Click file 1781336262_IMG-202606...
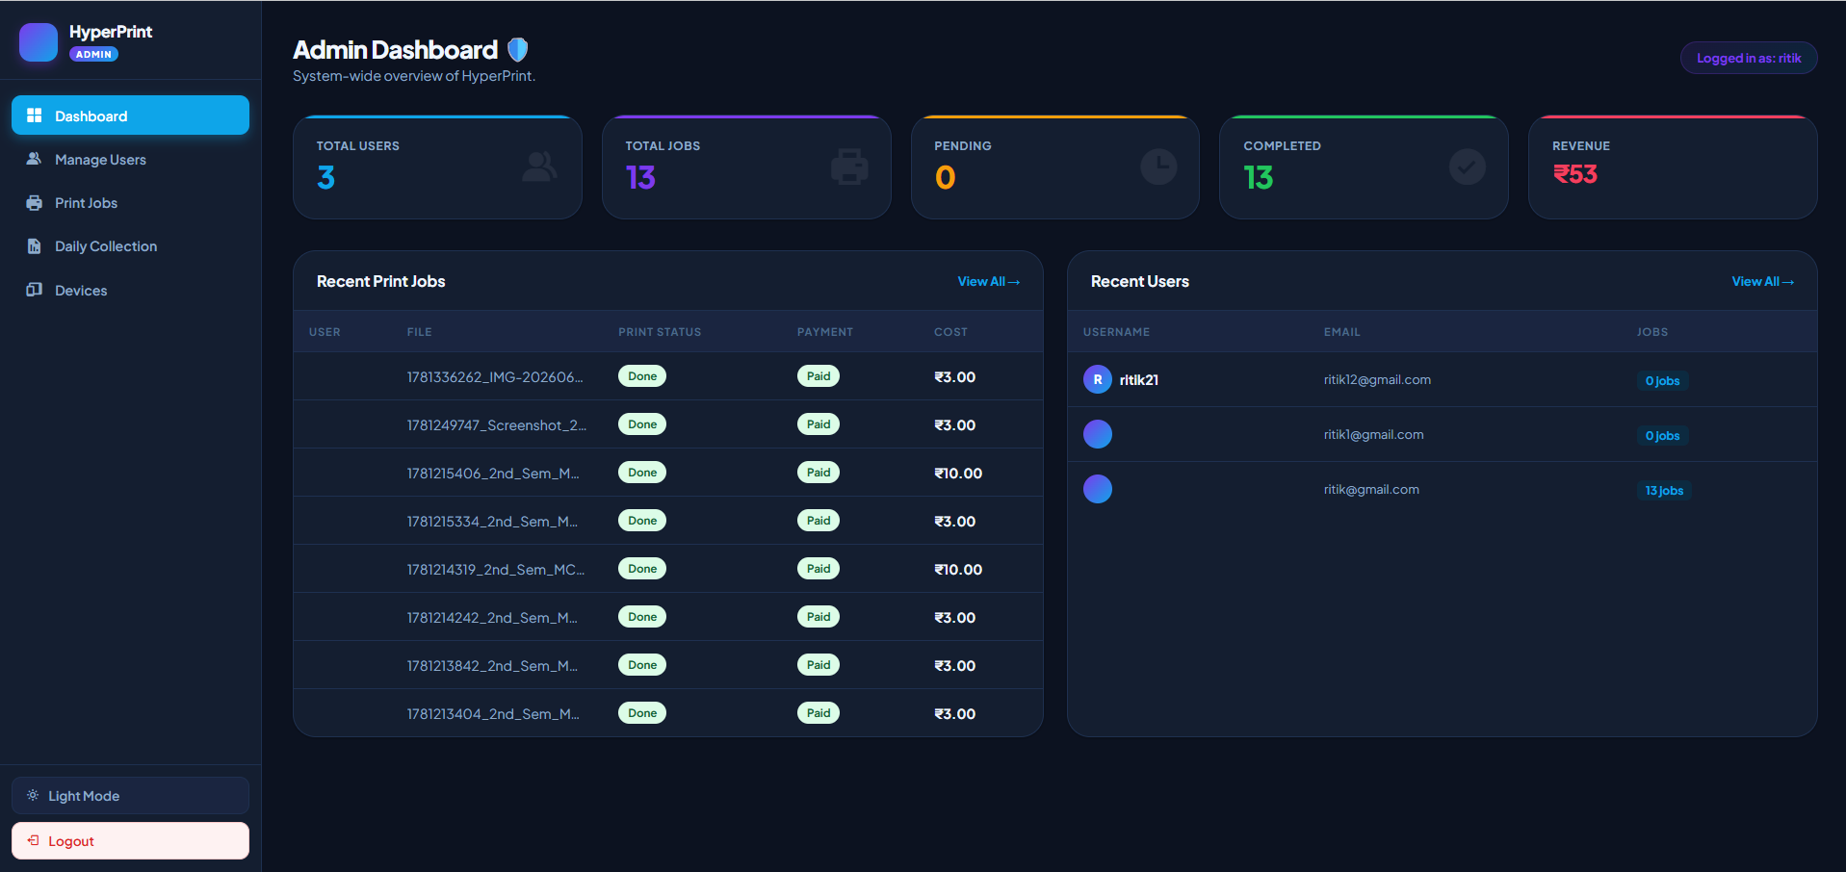Viewport: 1846px width, 872px height. click(495, 376)
